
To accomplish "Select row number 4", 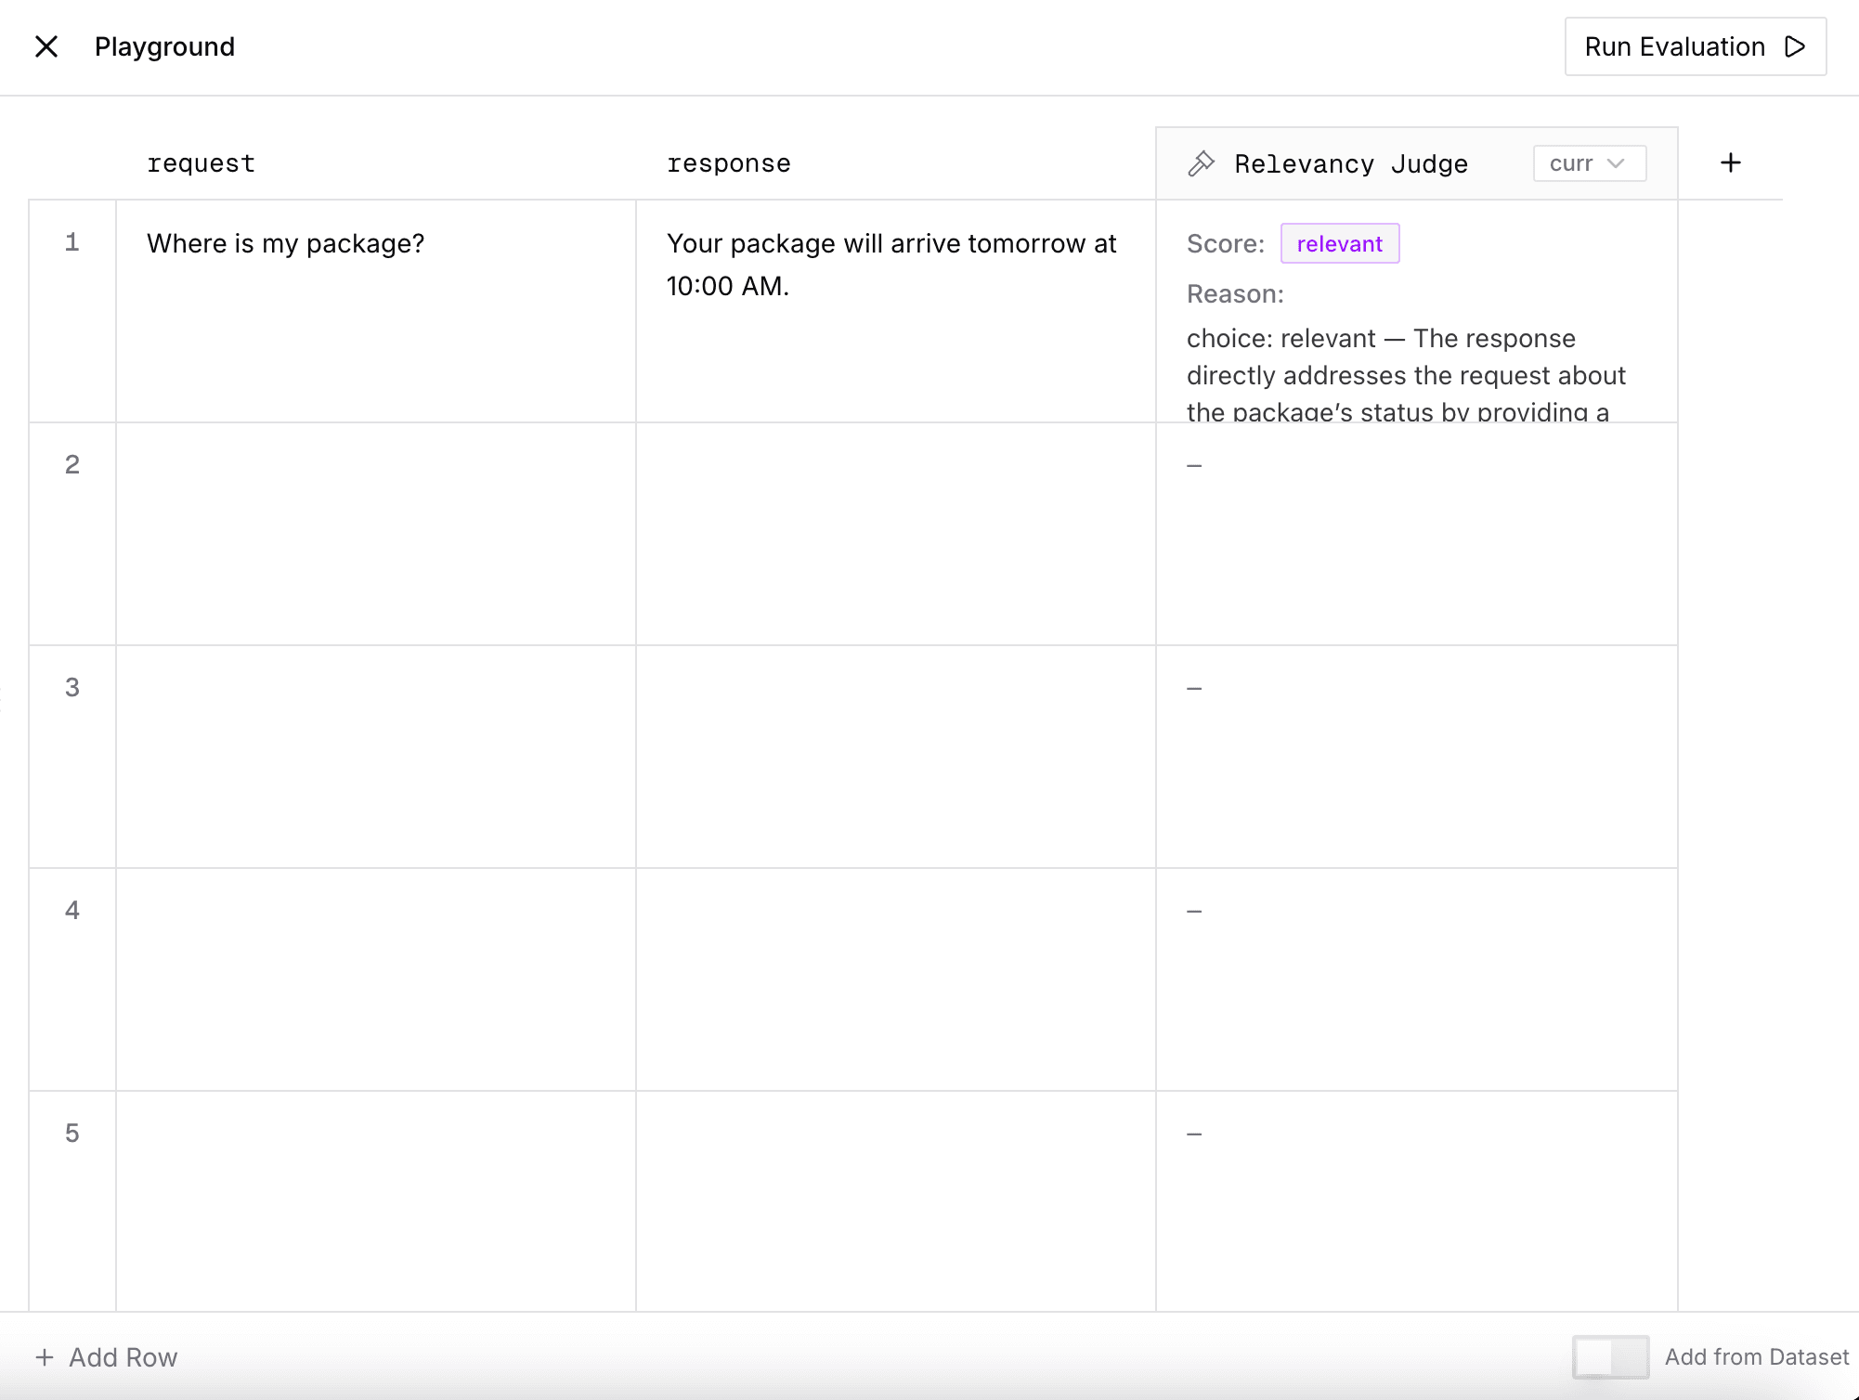I will 72,911.
